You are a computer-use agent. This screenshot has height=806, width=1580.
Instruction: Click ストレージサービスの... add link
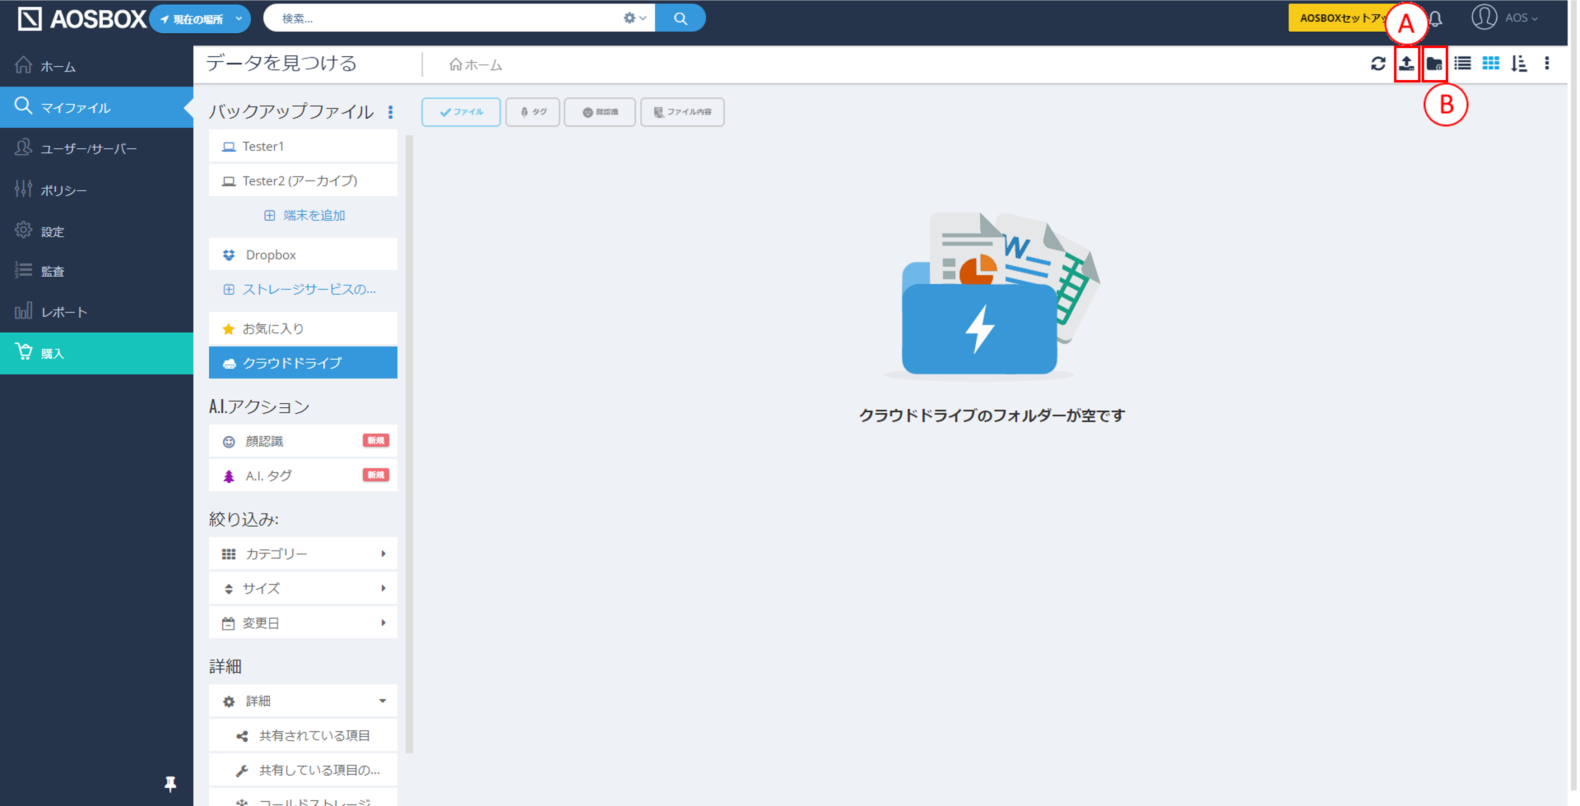pos(299,289)
